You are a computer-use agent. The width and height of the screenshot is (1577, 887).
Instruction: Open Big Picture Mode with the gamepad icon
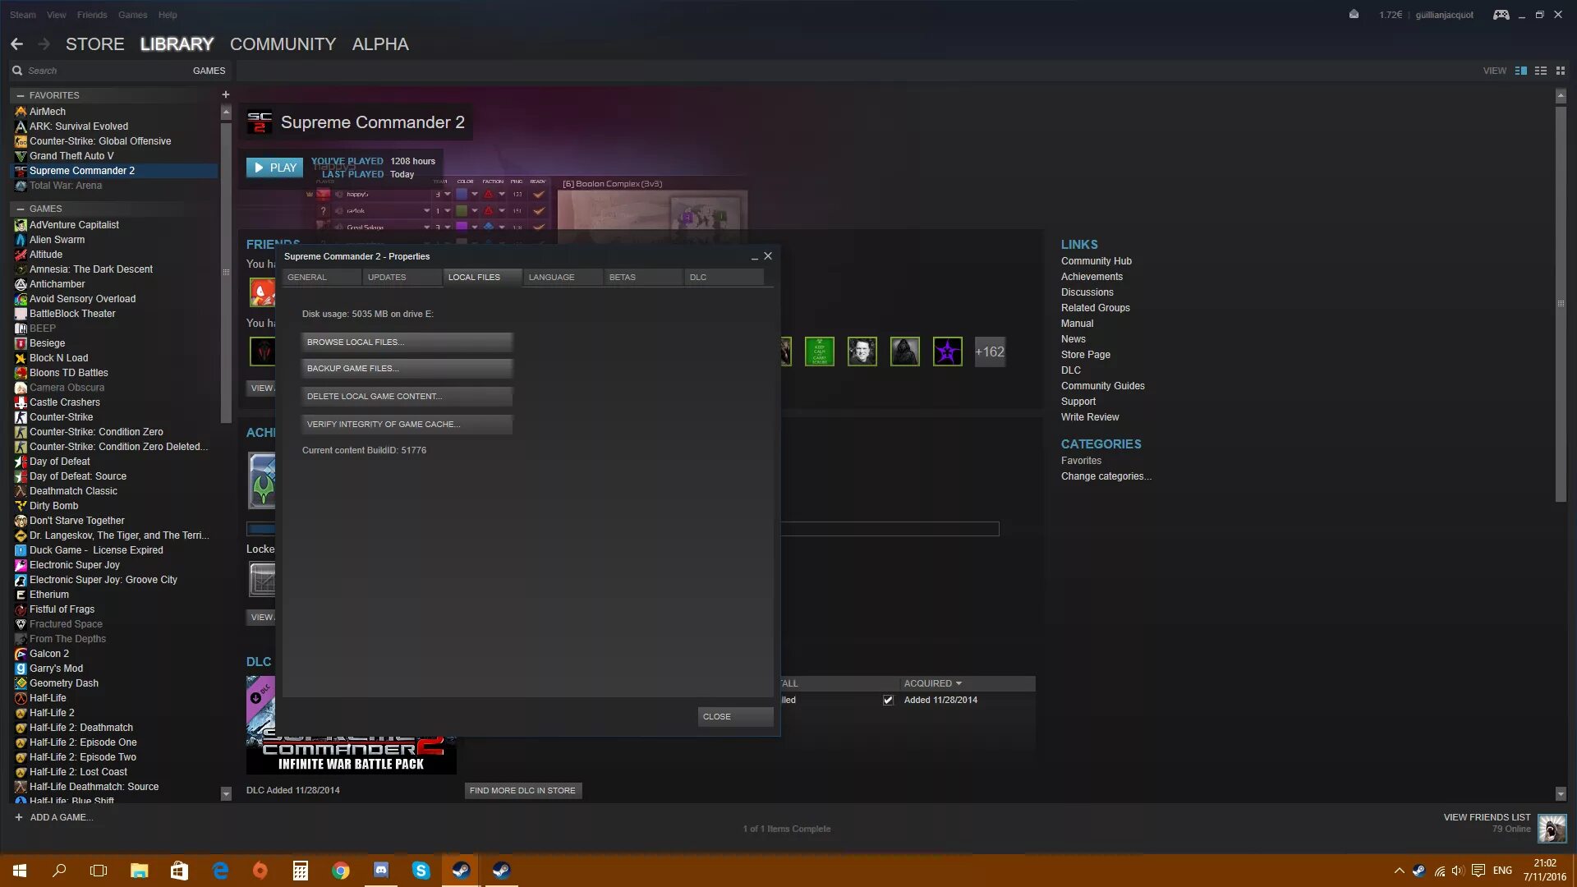click(1501, 14)
